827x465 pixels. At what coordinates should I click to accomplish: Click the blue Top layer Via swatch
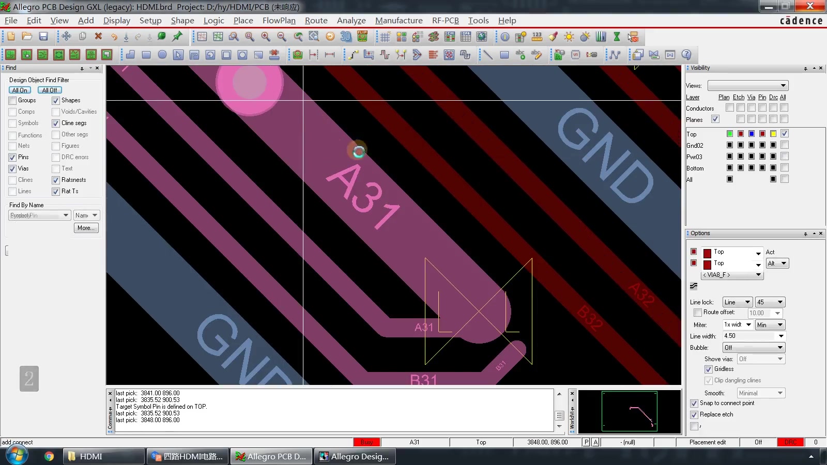point(752,134)
